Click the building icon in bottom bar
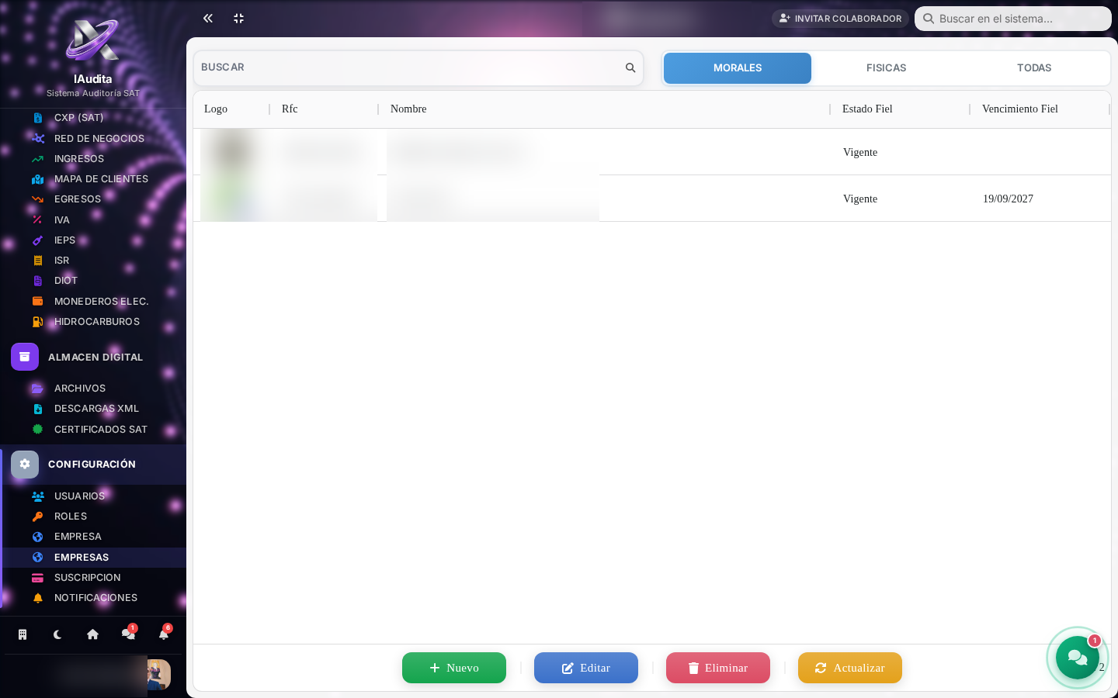1118x698 pixels. tap(23, 634)
